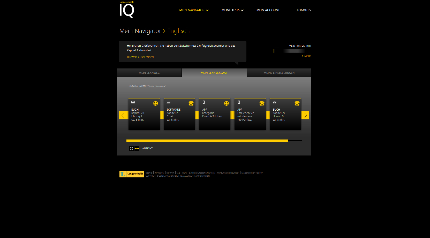
Task: Open the Impressum footer link
Action: tap(159, 173)
